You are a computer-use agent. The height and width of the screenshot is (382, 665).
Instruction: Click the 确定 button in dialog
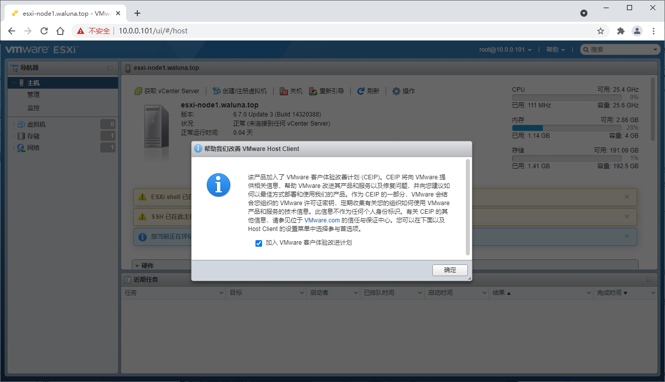[x=450, y=270]
